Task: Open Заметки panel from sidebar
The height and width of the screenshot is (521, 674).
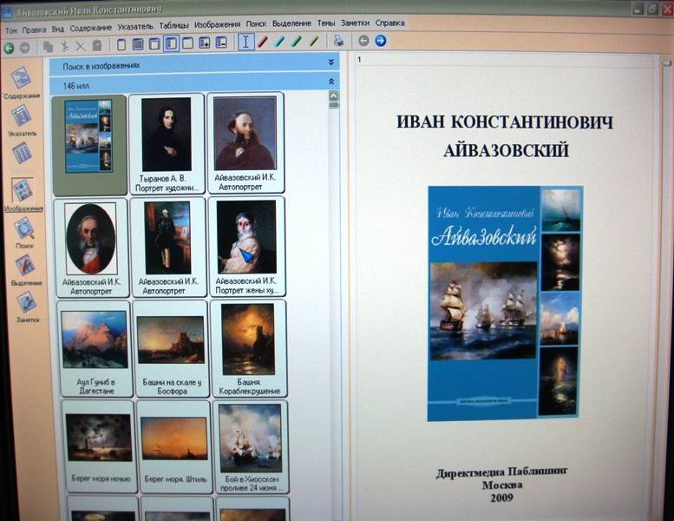Action: [x=27, y=307]
